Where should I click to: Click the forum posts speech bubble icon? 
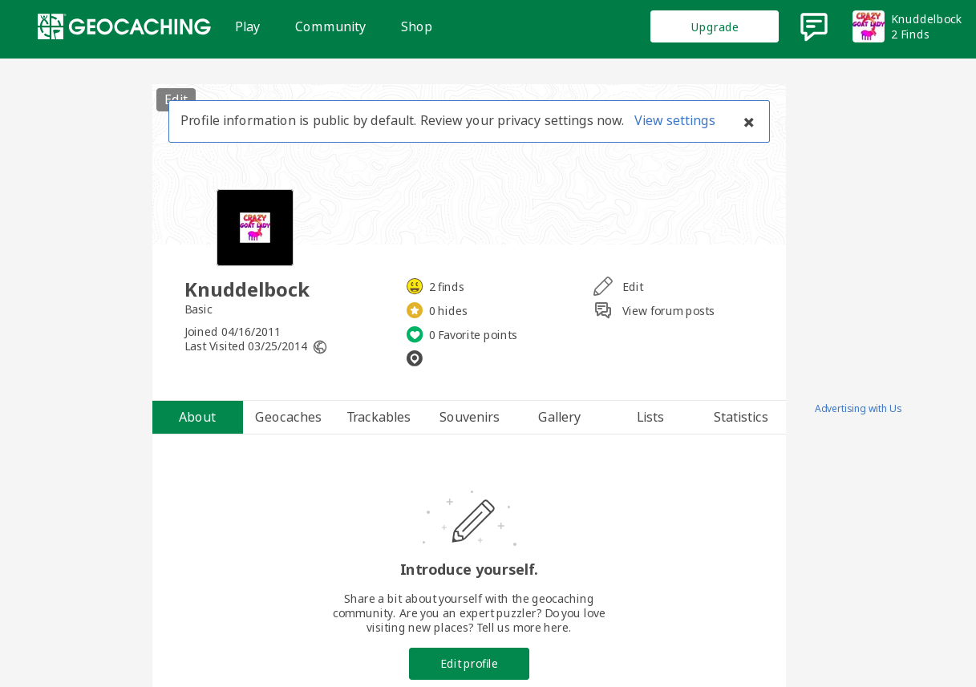(x=603, y=310)
